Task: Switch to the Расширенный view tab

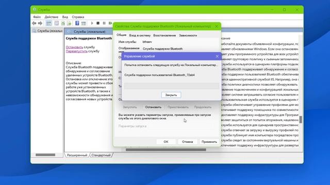Action: point(77,155)
